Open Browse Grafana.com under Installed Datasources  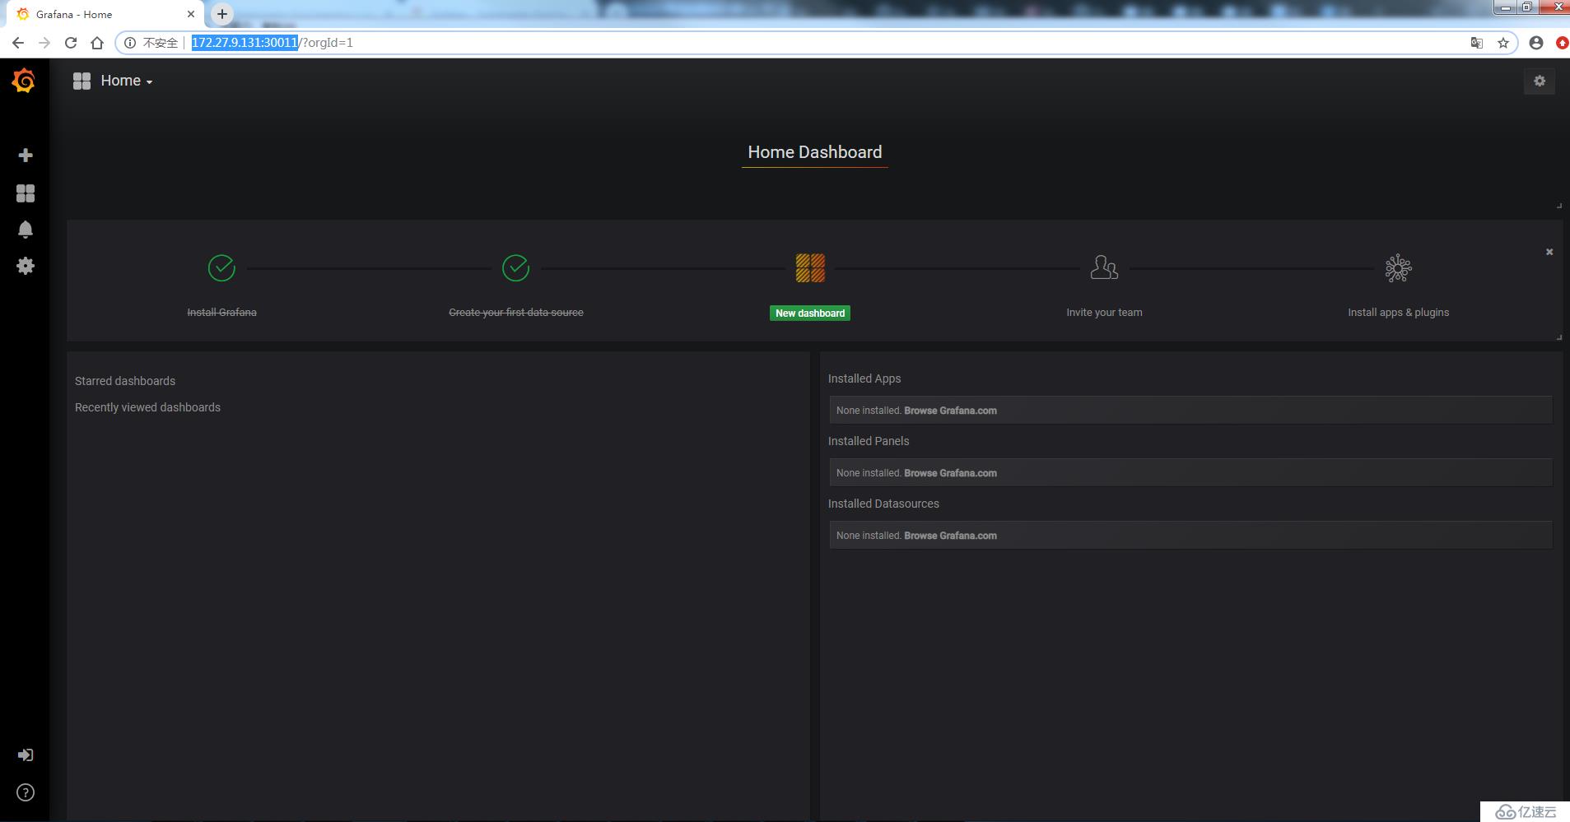[950, 536]
